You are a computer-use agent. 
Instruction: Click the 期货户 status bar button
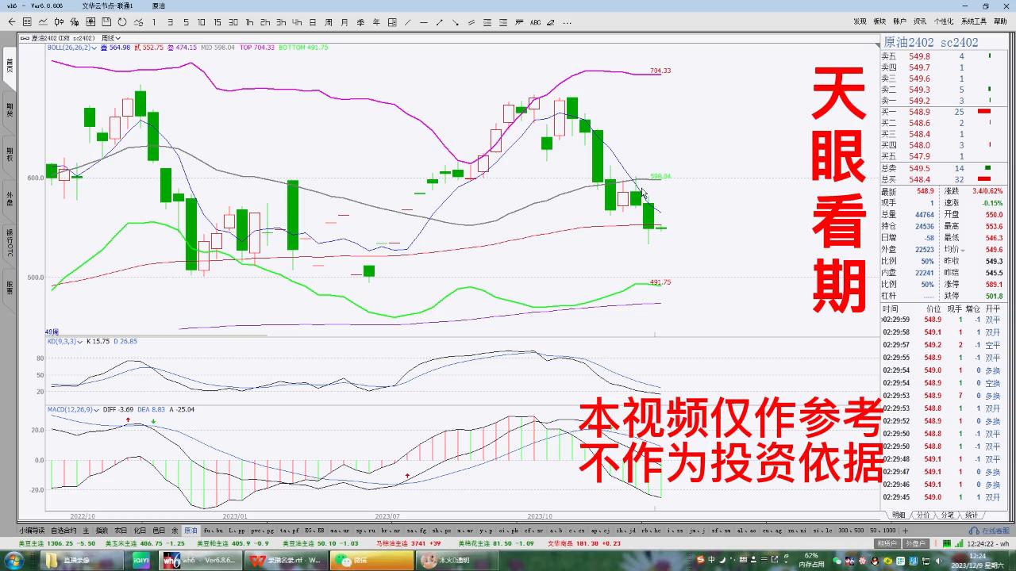pyautogui.click(x=887, y=543)
